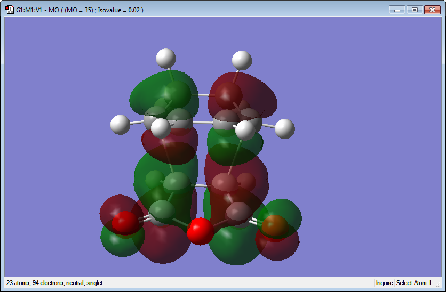Click the Inquire status bar cell
The image size is (446, 292).
(x=384, y=283)
